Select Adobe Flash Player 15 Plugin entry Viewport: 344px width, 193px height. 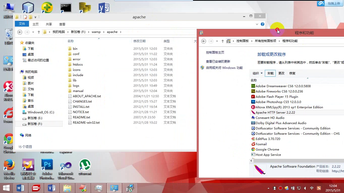[x=277, y=96]
